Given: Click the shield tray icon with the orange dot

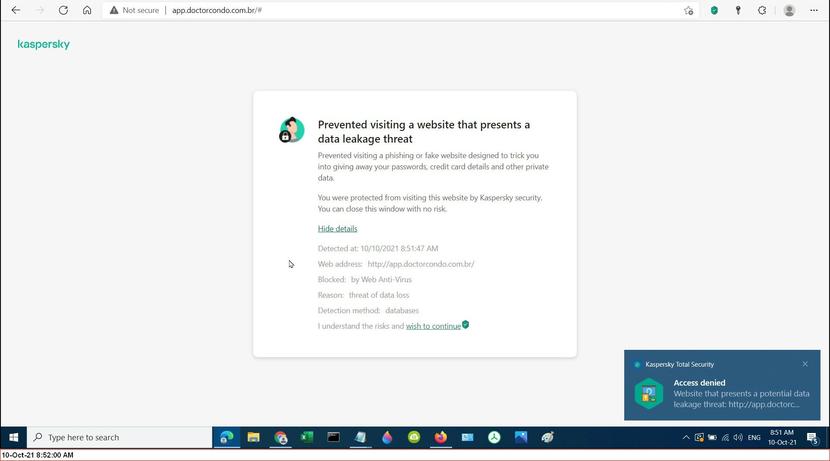Looking at the screenshot, I should [x=699, y=438].
